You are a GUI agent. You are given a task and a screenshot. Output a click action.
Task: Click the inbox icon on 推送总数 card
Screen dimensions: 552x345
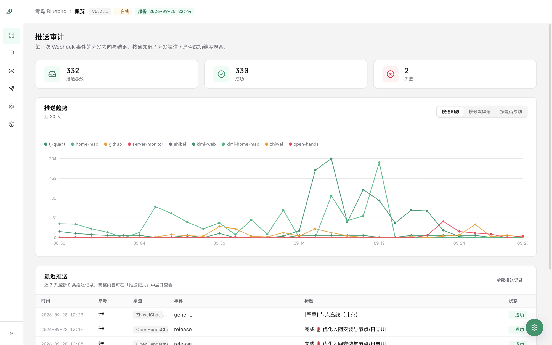tap(52, 74)
